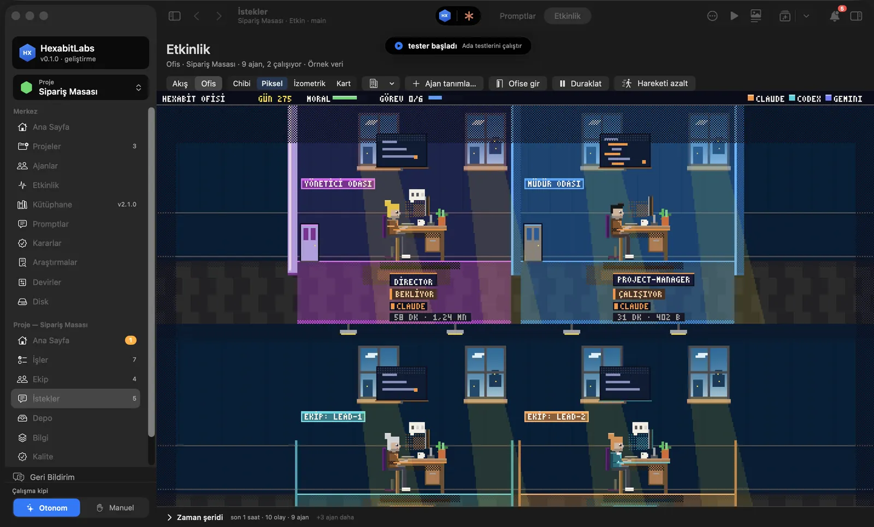
Task: Click Hareketi azalt button
Action: [x=654, y=83]
